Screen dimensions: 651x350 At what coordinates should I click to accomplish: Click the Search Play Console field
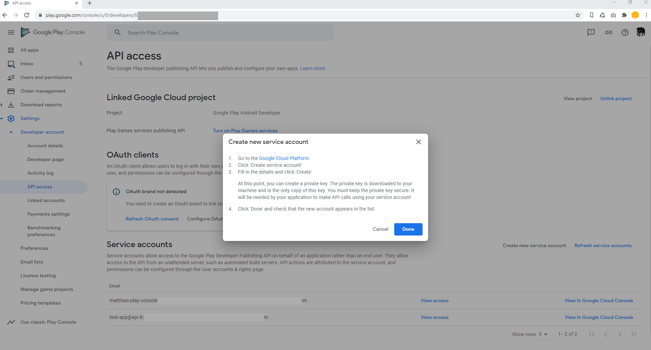(x=220, y=33)
